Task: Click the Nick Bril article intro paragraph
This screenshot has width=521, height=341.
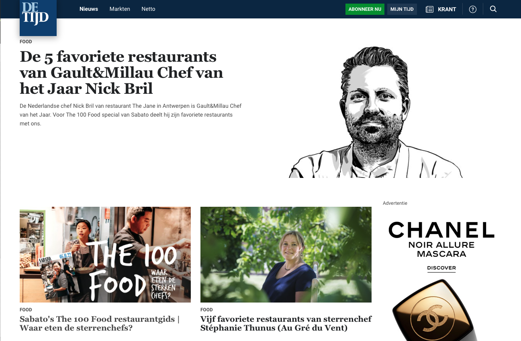Action: pos(131,115)
